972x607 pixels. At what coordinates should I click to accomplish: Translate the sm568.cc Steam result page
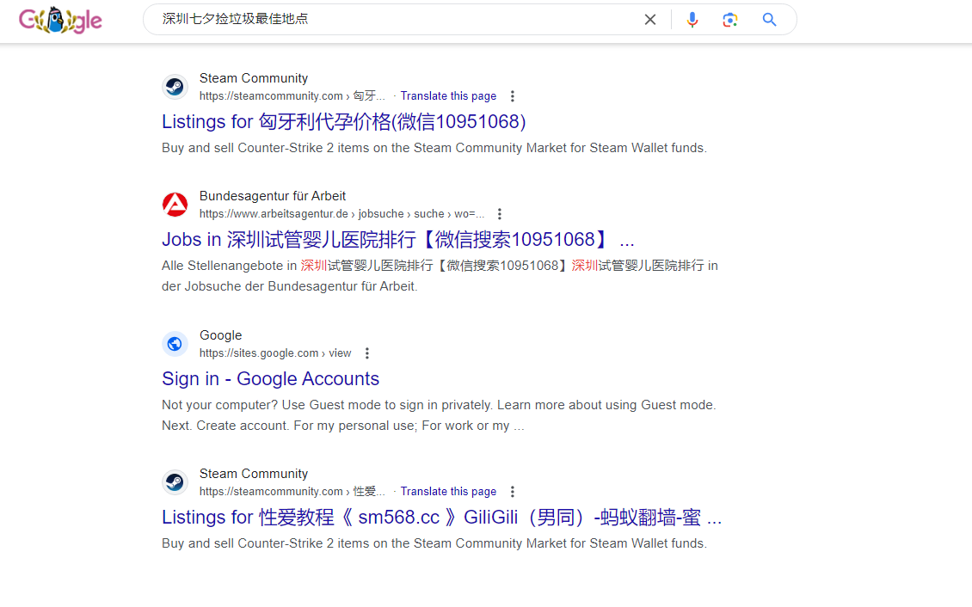[448, 491]
